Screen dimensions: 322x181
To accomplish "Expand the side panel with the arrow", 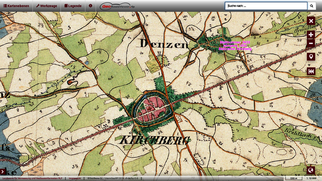I will pyautogui.click(x=2, y=172).
